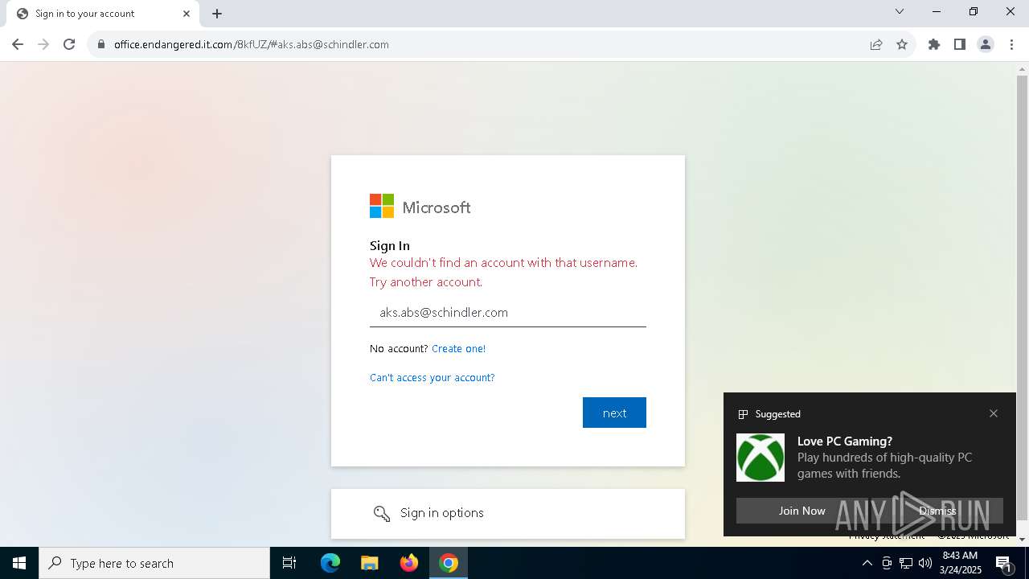View site lock information icon
The width and height of the screenshot is (1029, 579).
[100, 45]
